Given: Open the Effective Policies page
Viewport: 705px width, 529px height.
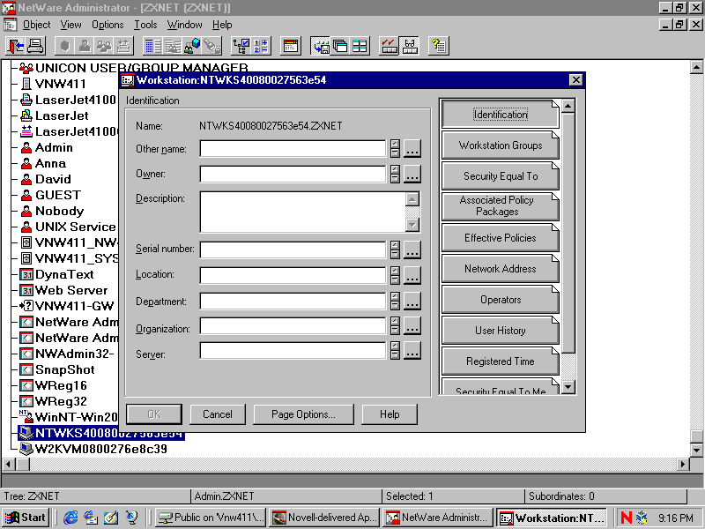Looking at the screenshot, I should point(500,237).
